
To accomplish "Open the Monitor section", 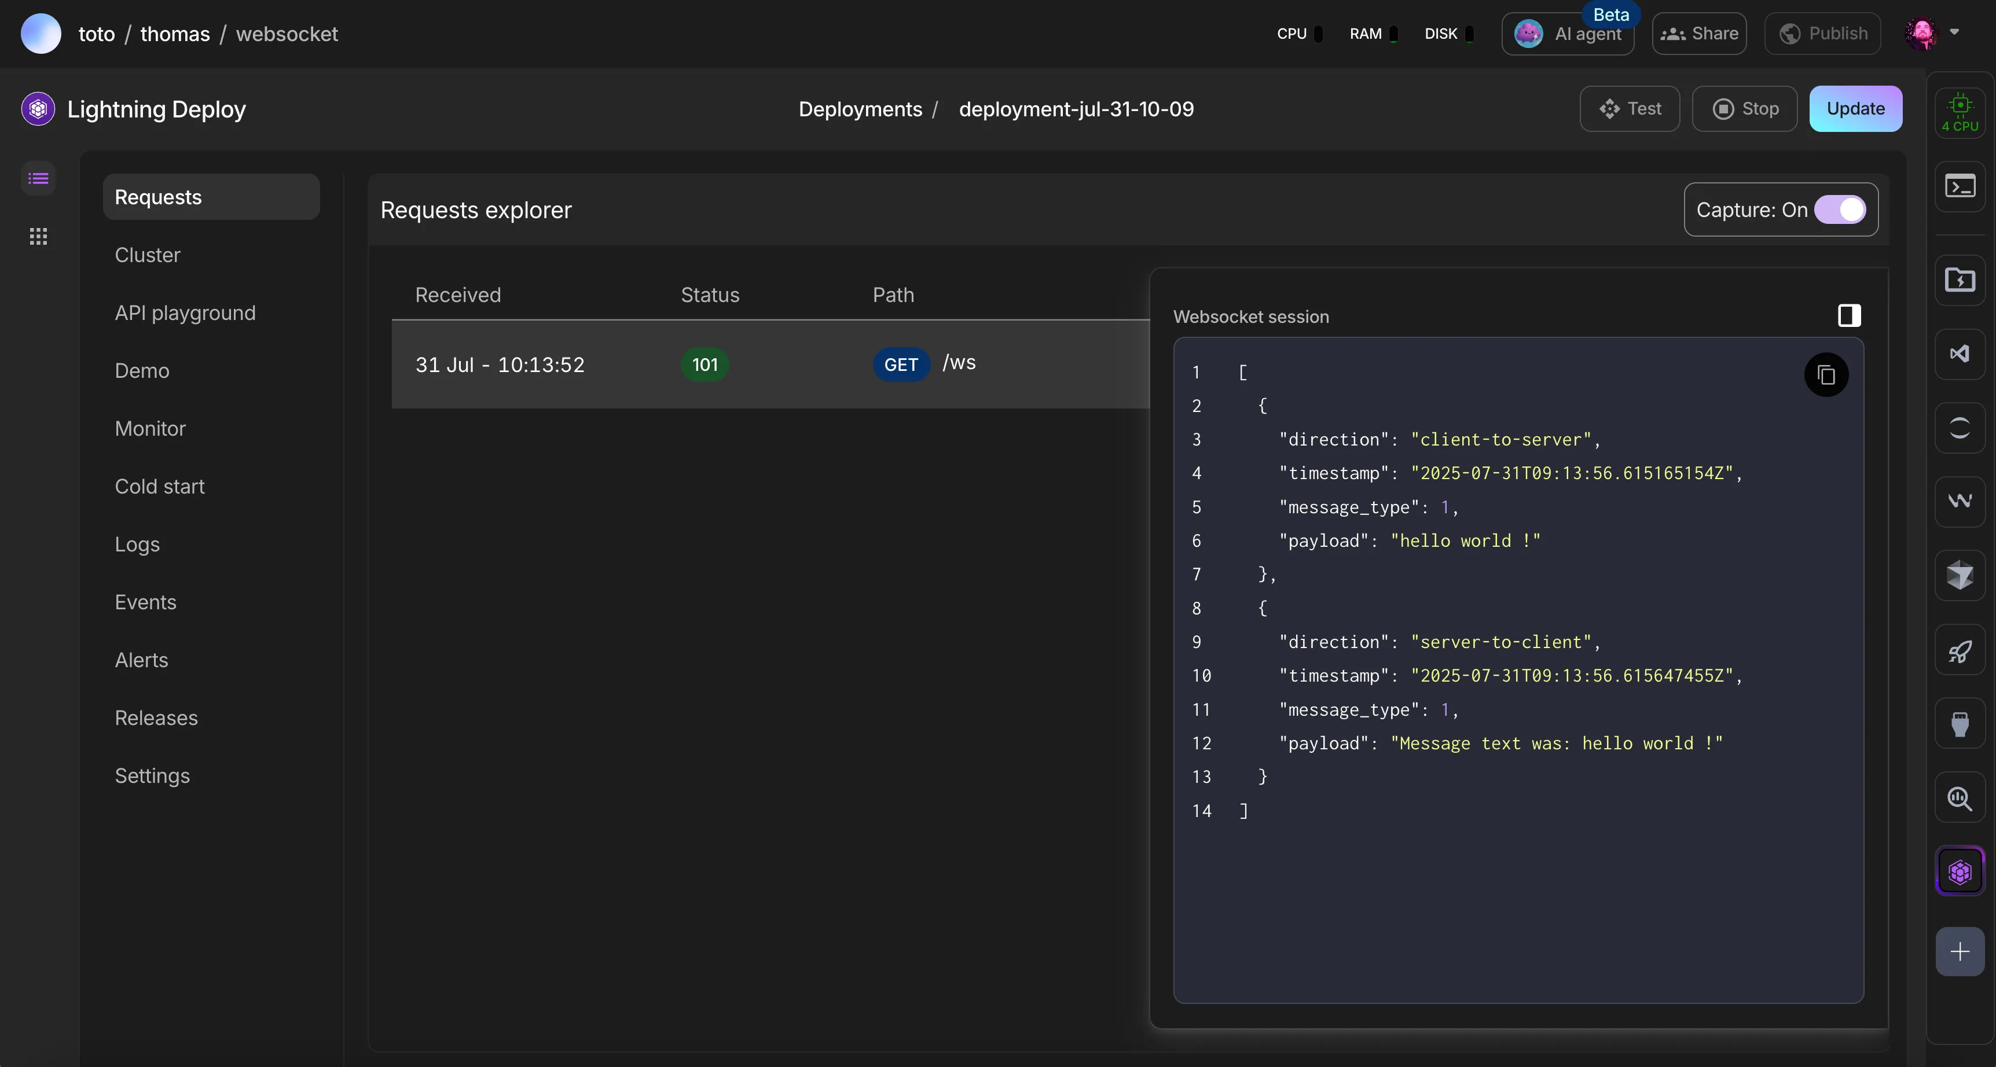I will (151, 428).
